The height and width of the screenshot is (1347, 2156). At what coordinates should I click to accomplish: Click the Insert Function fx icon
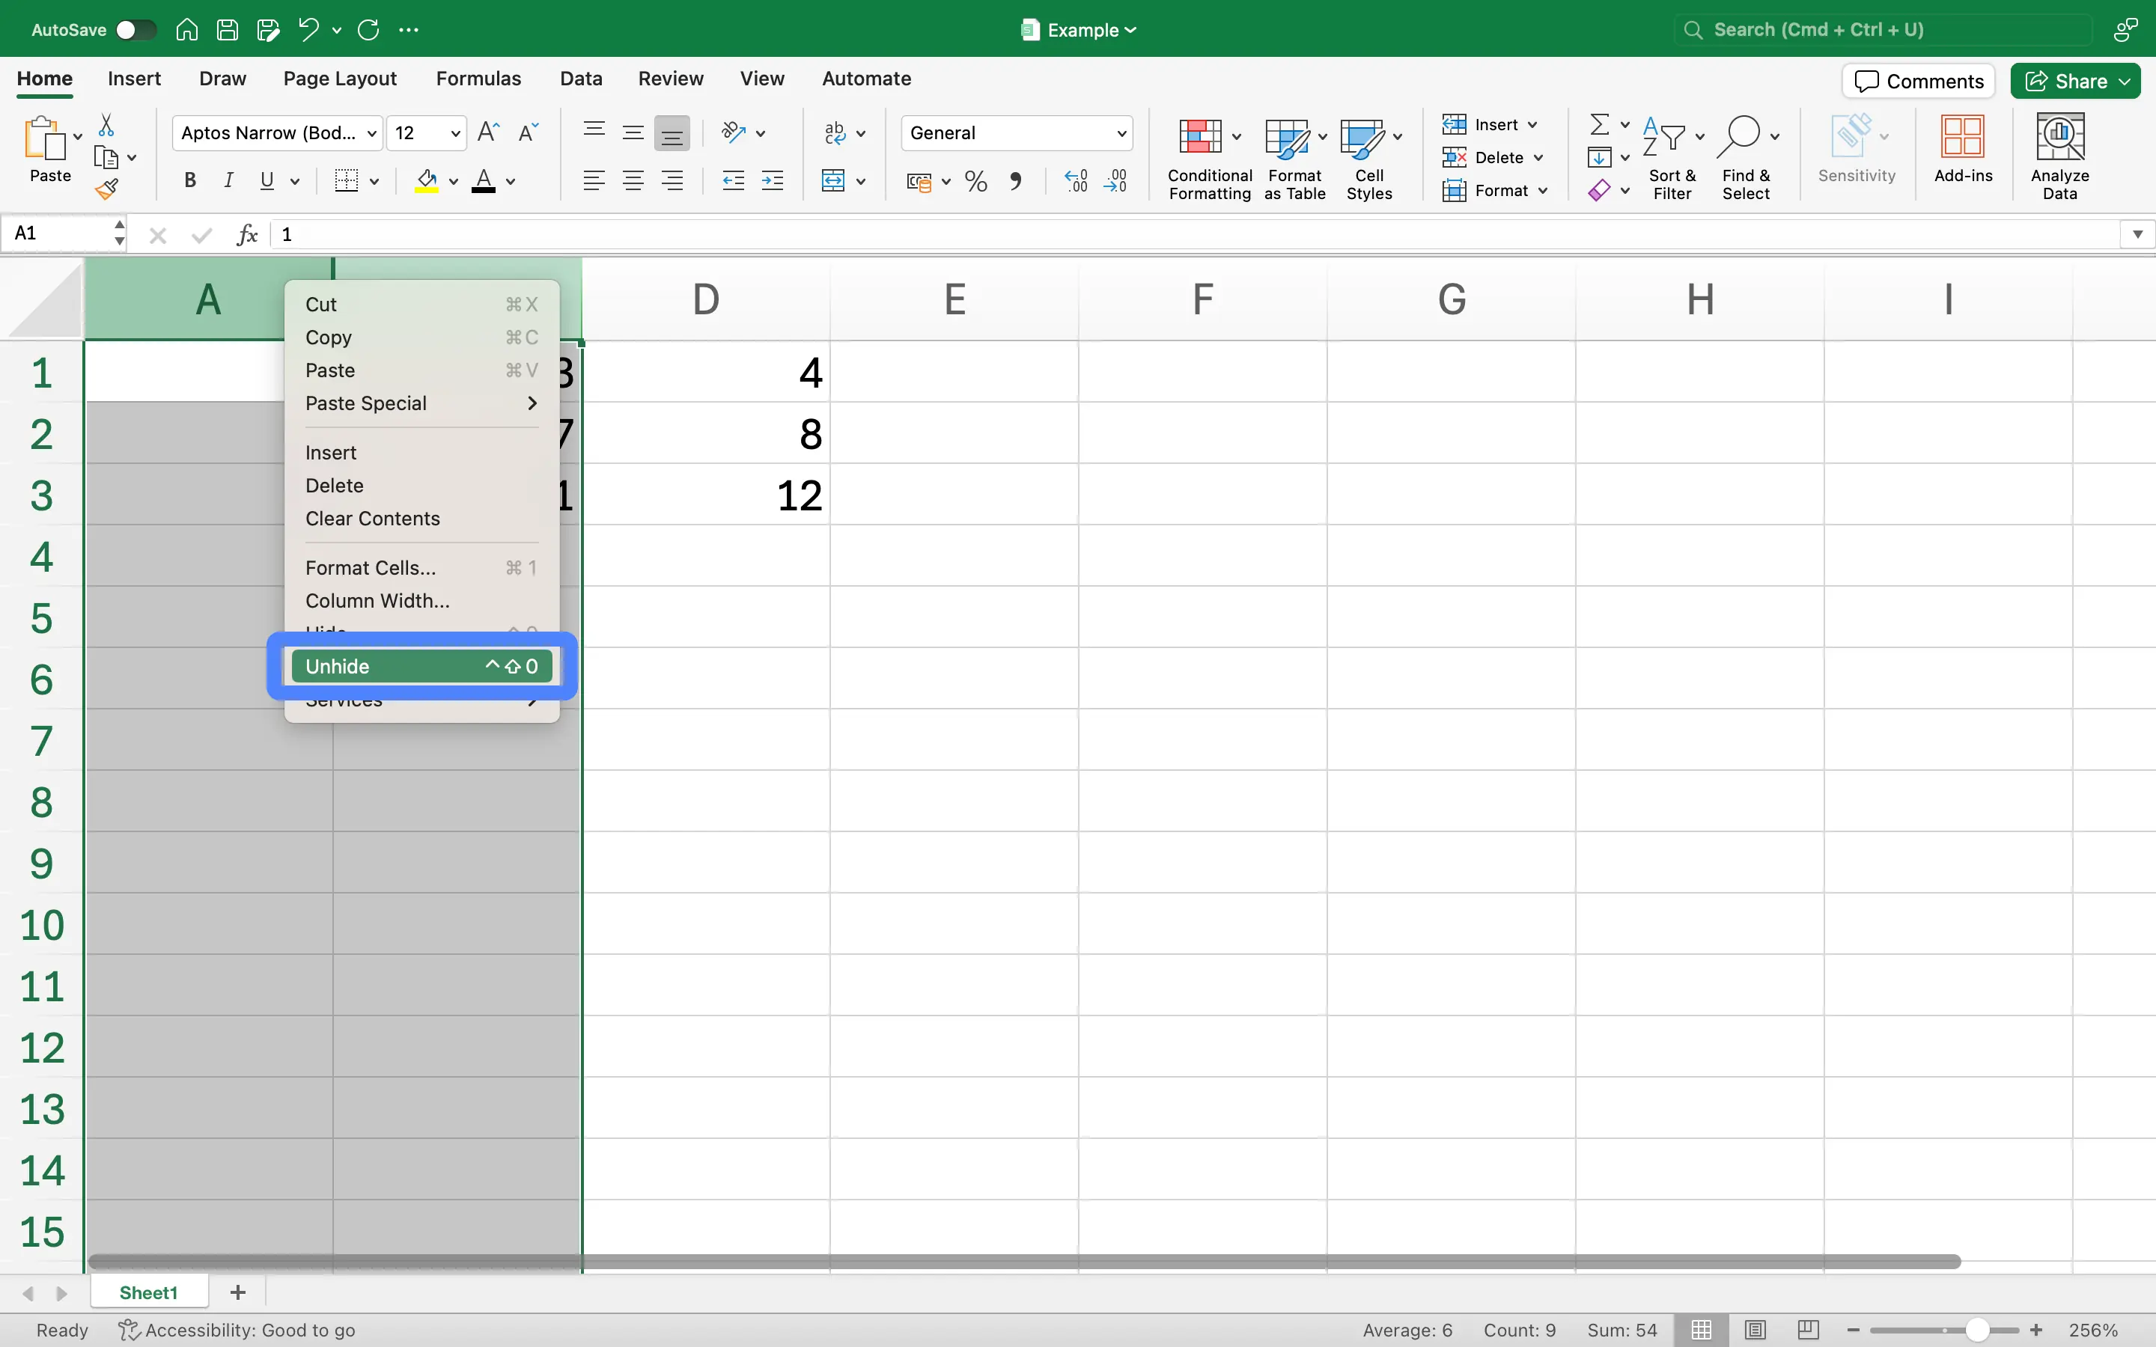(x=247, y=234)
